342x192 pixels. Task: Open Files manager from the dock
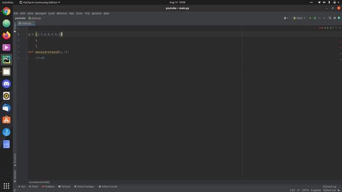coord(6,71)
